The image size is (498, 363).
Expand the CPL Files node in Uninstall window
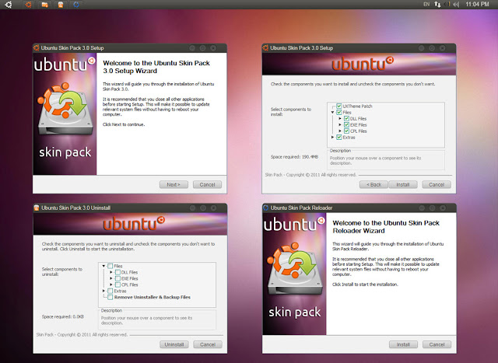point(111,284)
